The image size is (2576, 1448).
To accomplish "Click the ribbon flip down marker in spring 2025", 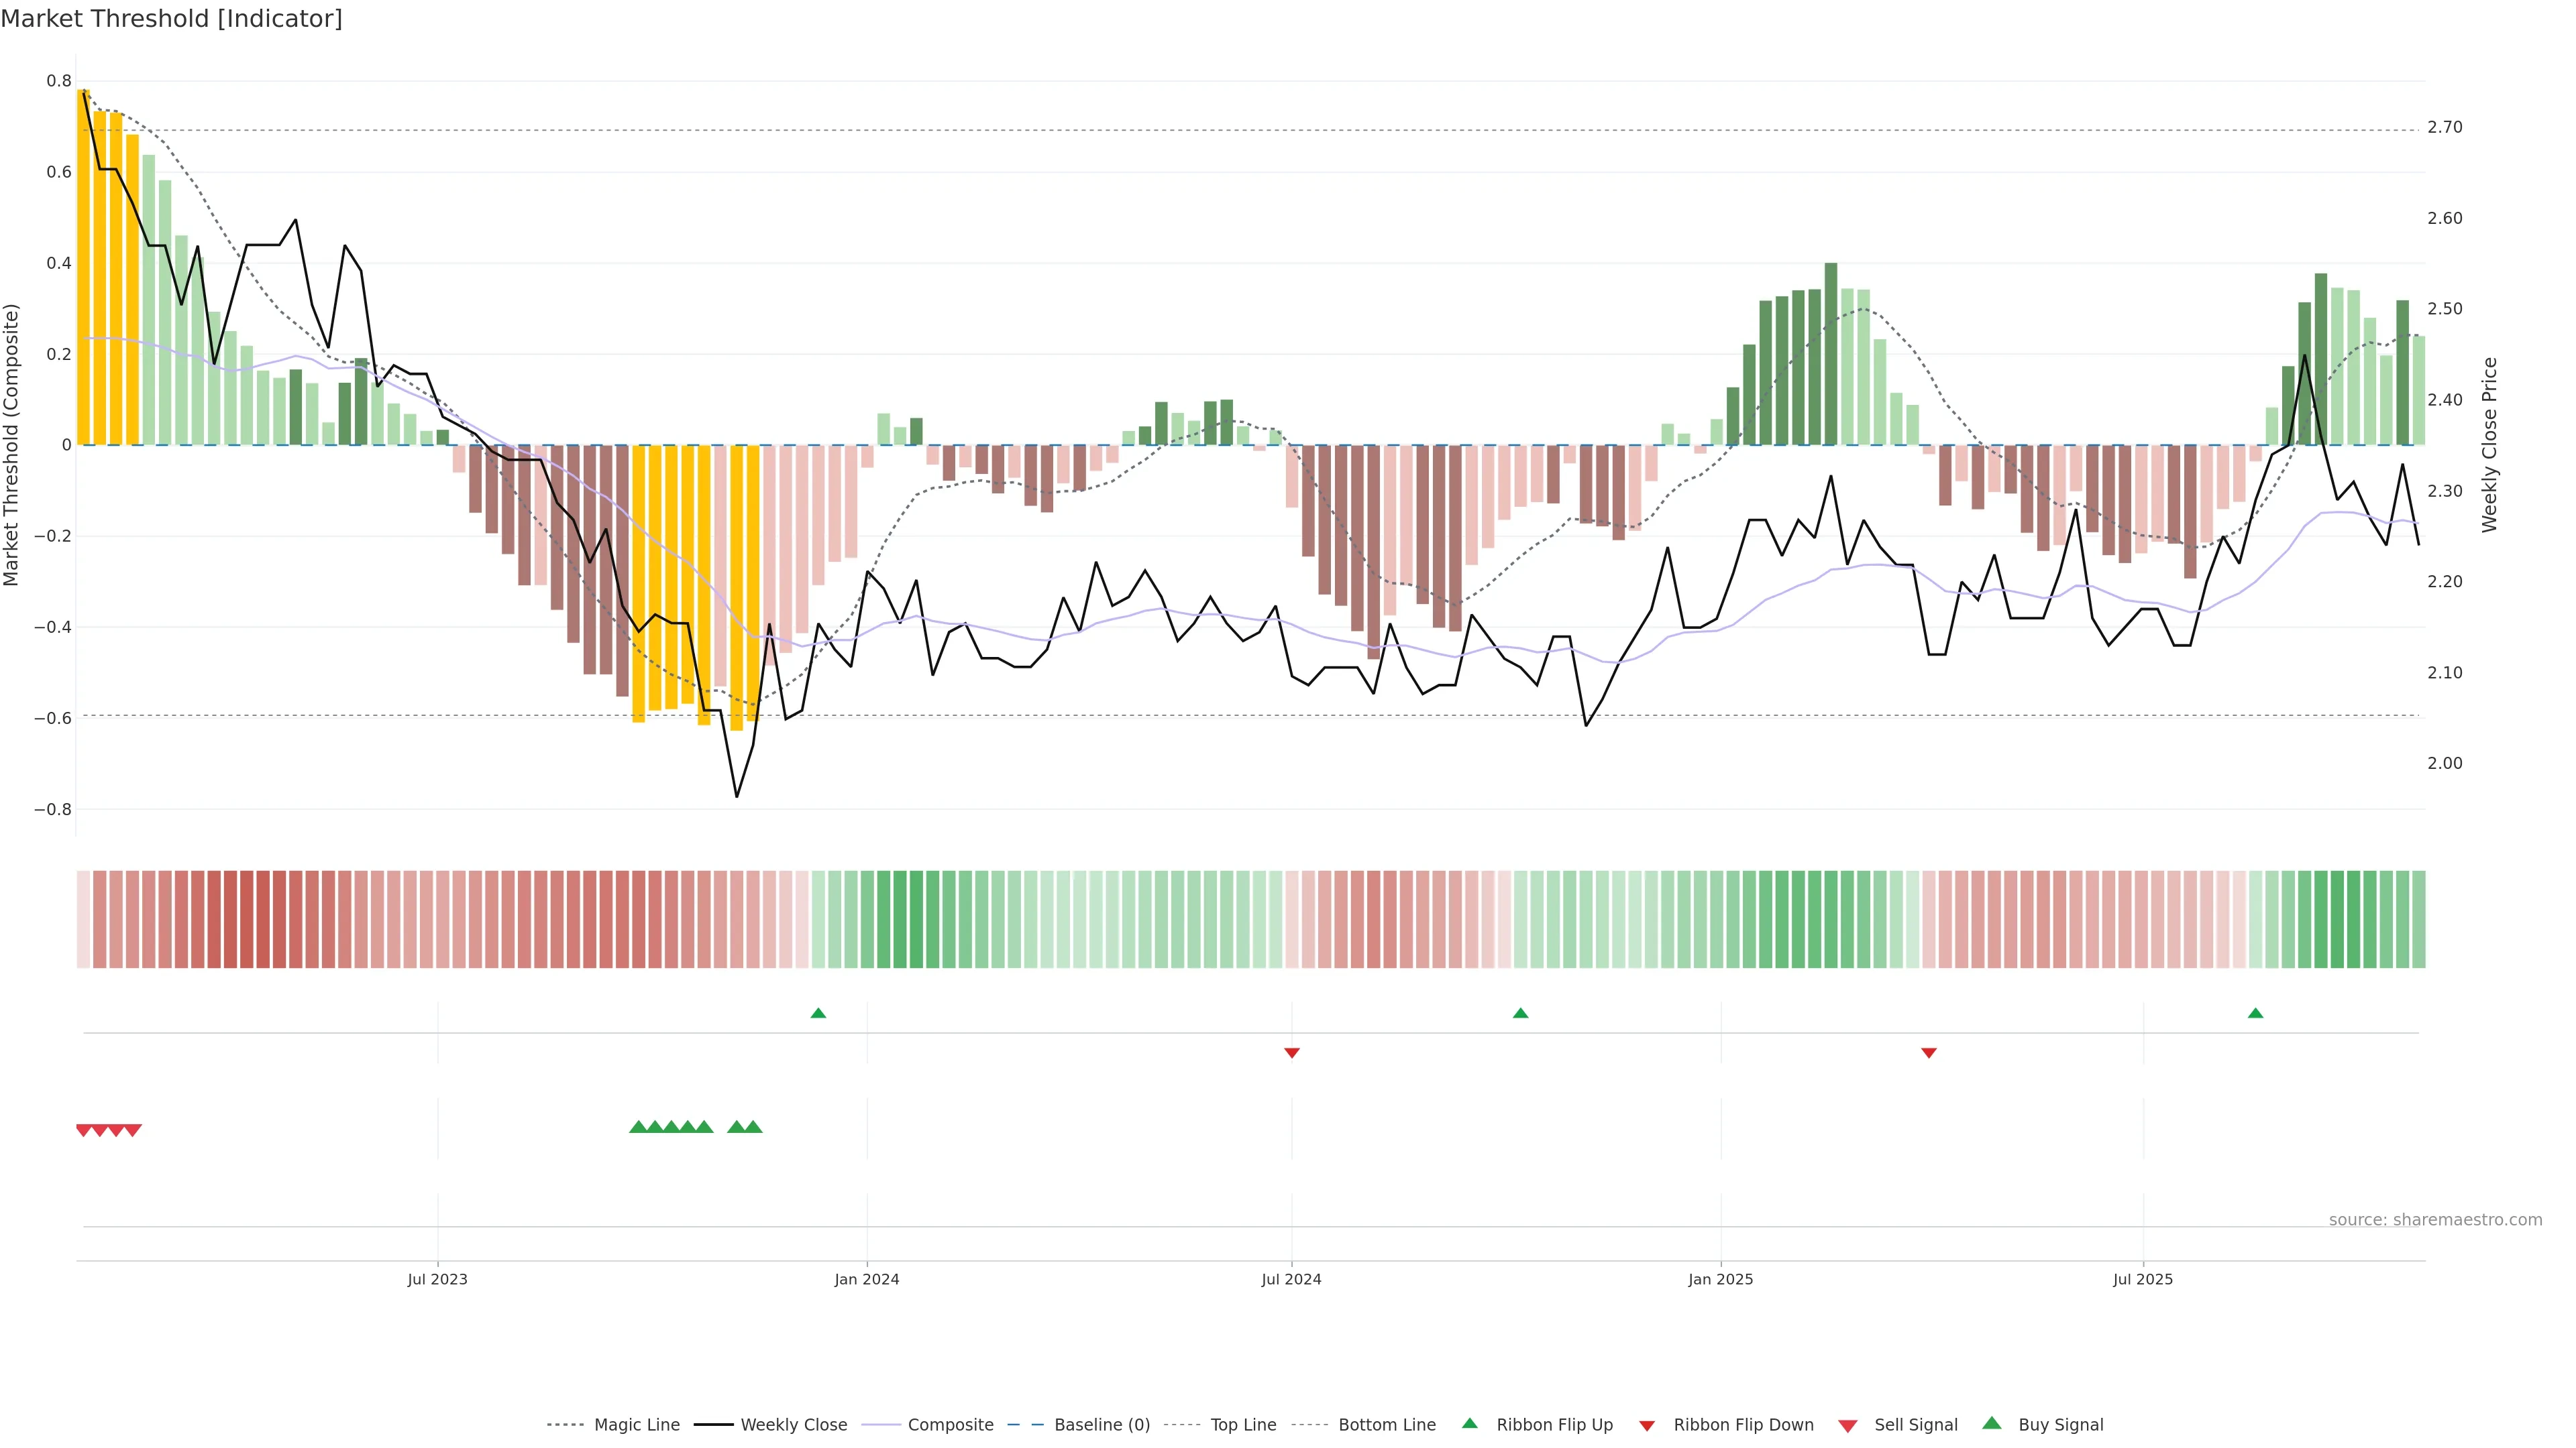I will pyautogui.click(x=1929, y=1052).
